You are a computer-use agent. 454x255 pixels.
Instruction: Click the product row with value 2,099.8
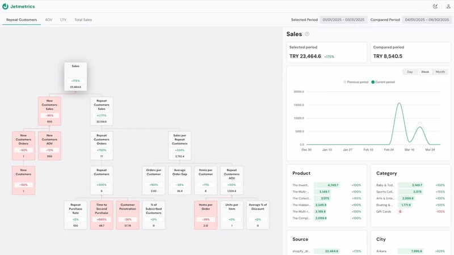pos(327,218)
